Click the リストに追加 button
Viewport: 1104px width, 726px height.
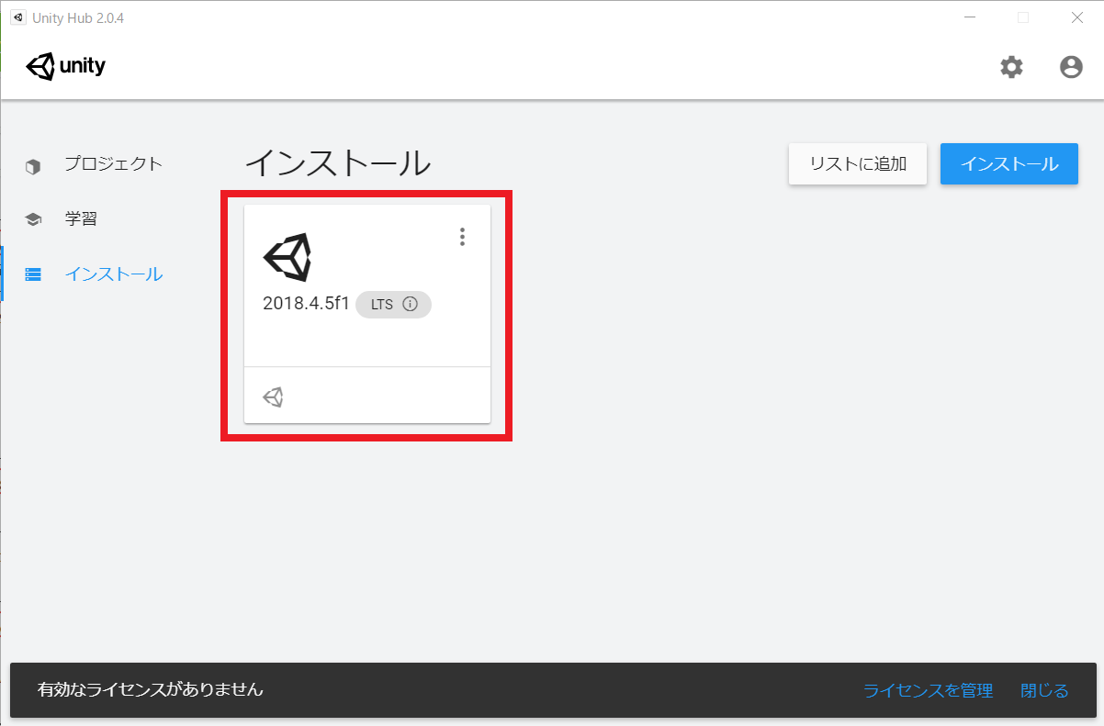pos(858,164)
